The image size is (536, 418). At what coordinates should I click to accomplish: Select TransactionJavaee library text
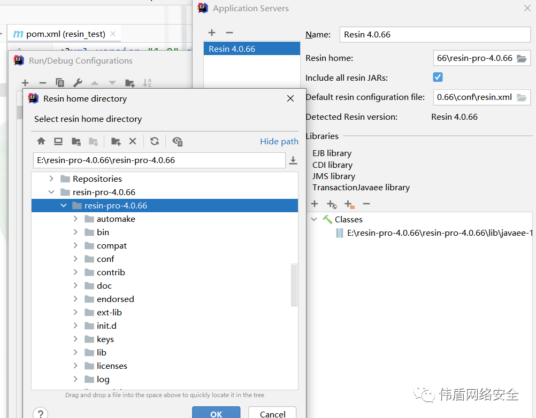[361, 187]
